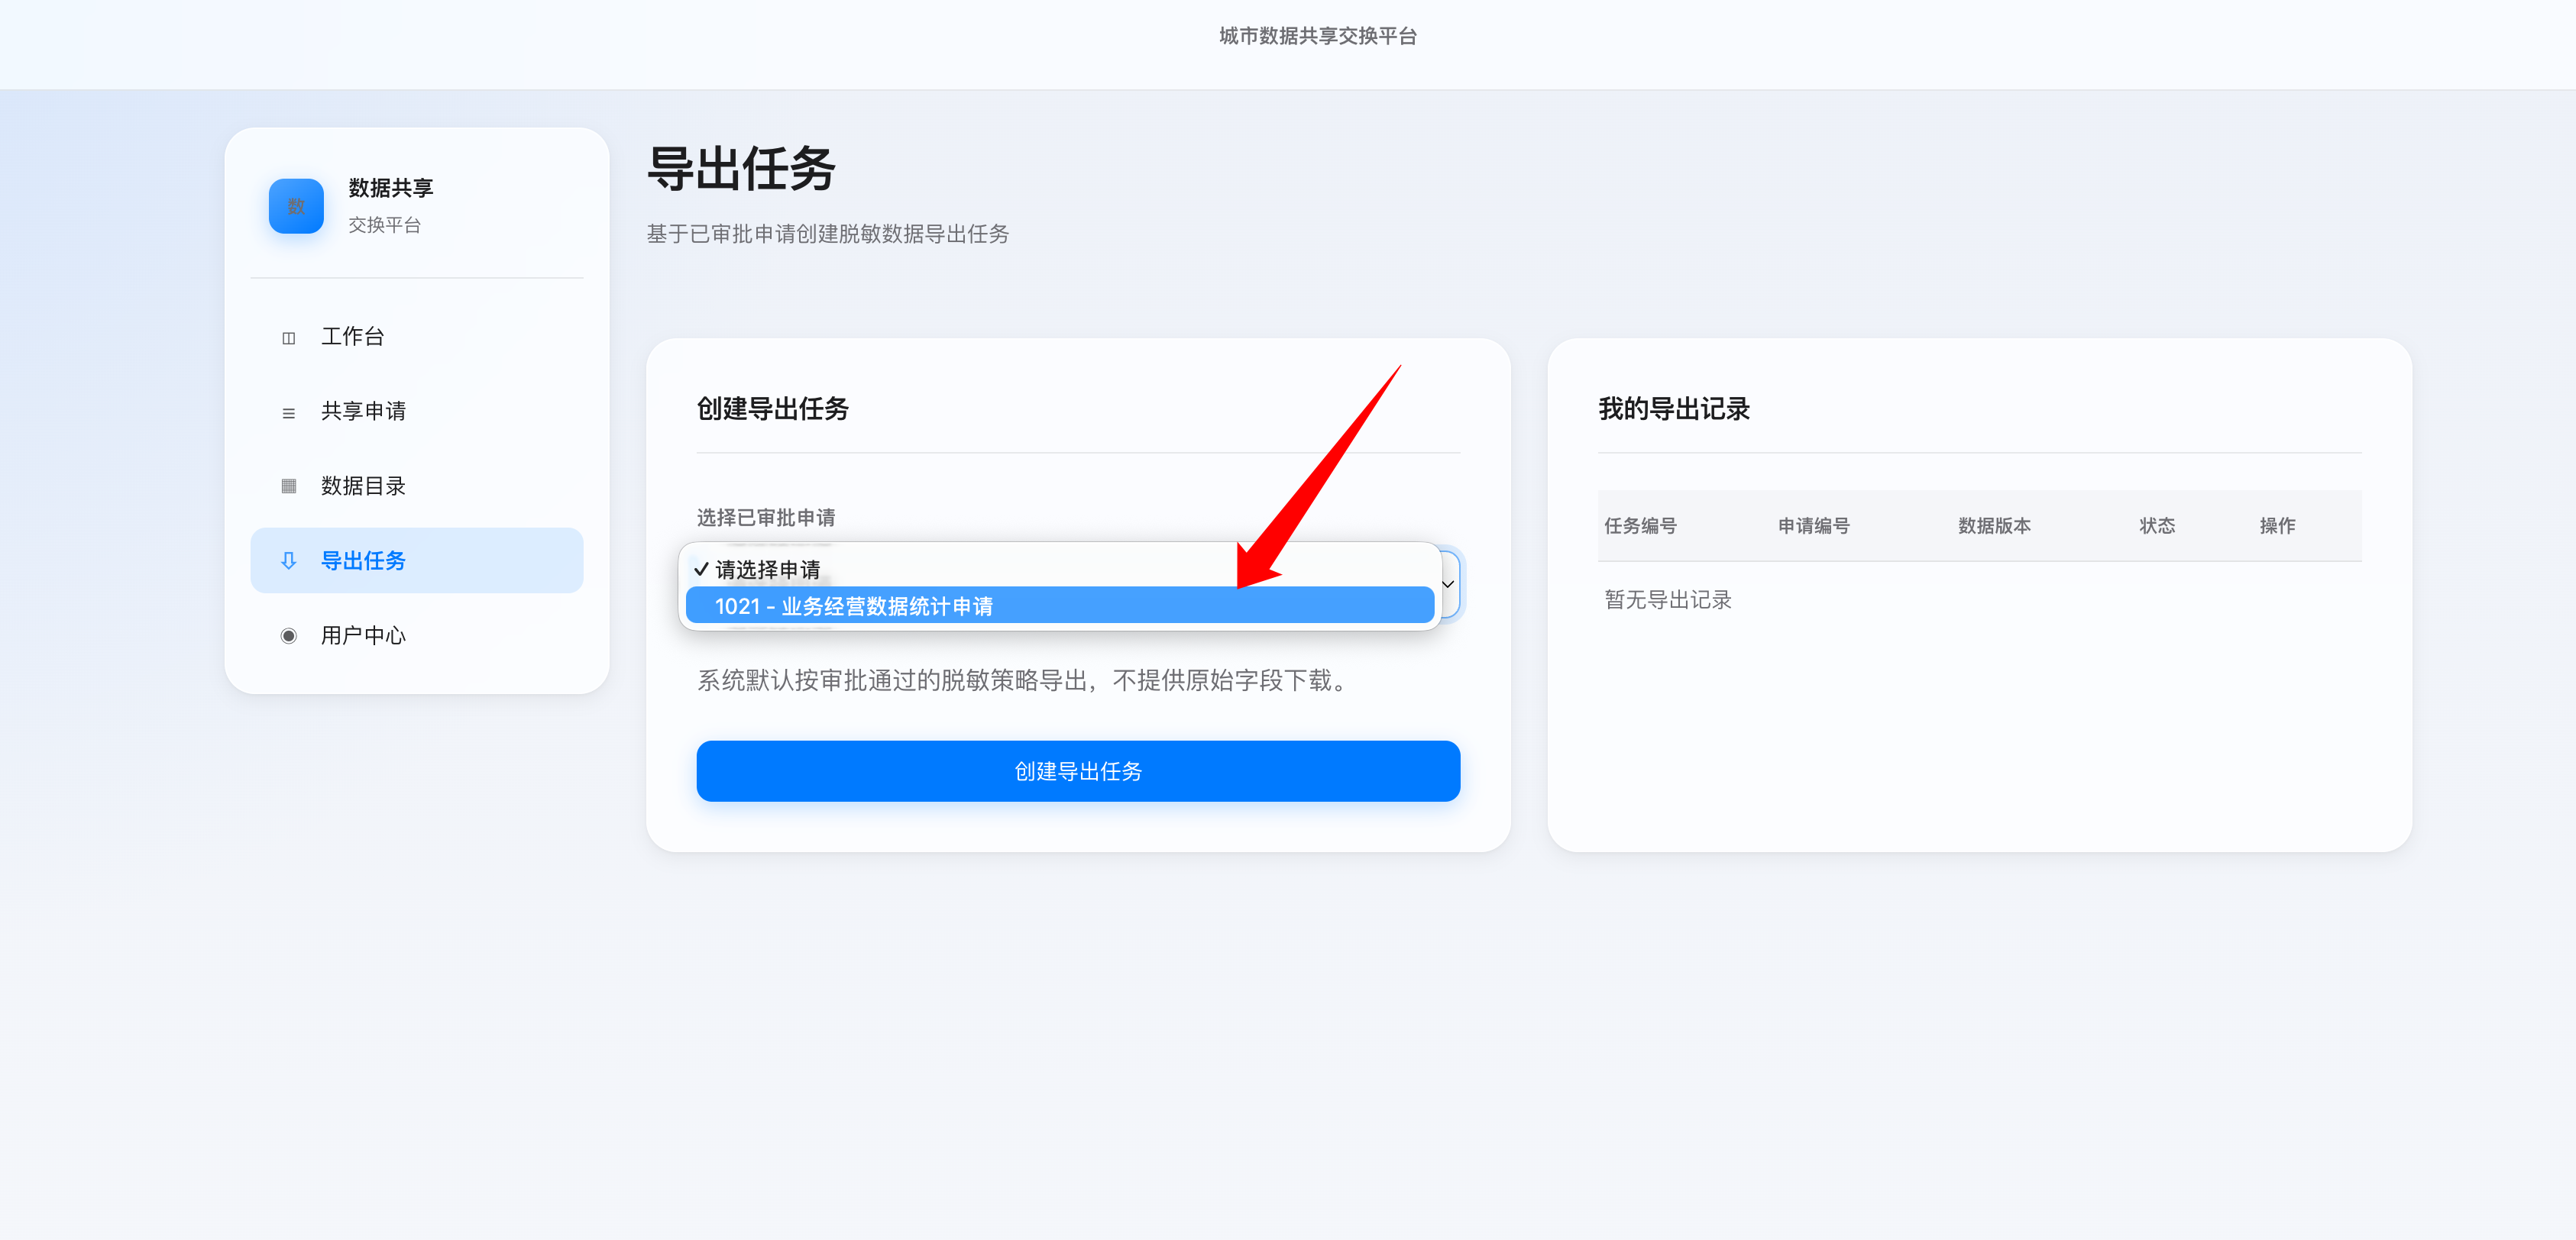The height and width of the screenshot is (1240, 2576).
Task: Click the 导出任务 page heading
Action: (741, 169)
